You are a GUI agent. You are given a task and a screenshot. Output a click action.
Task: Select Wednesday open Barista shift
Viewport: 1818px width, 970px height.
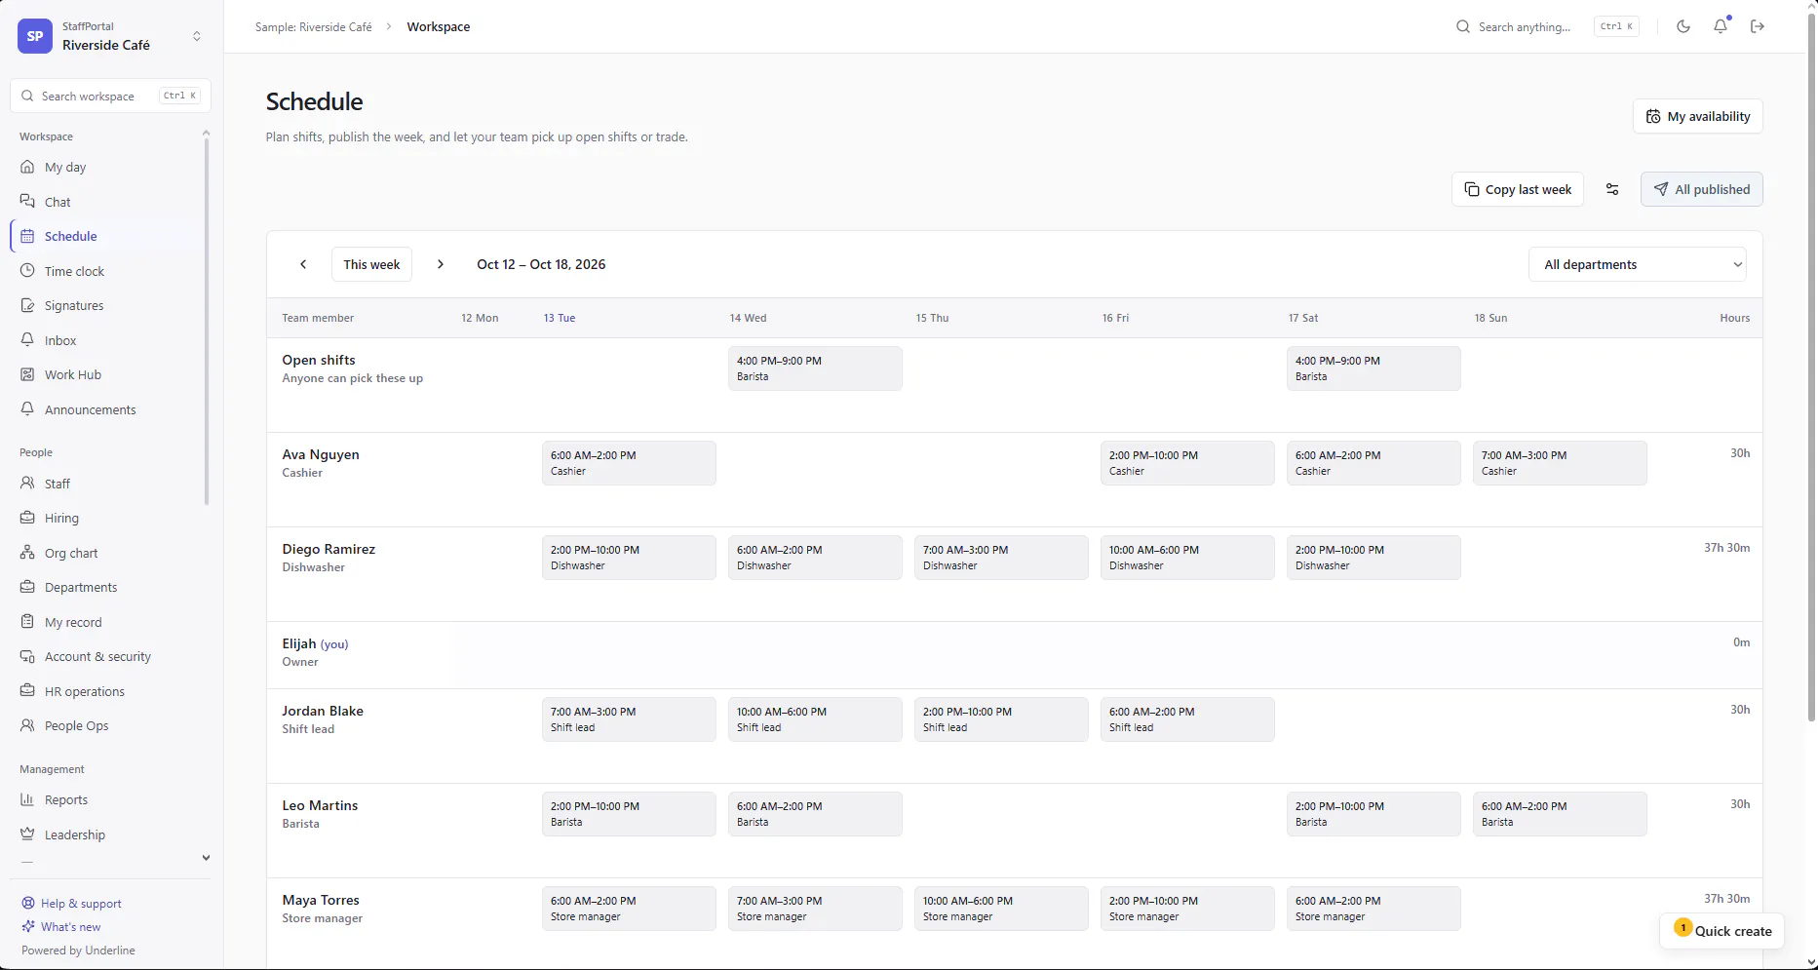(815, 369)
